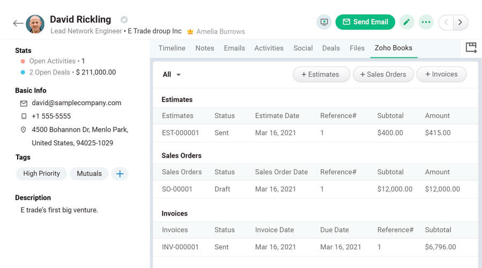The width and height of the screenshot is (482, 268).
Task: Go to the previous contact record
Action: click(446, 22)
